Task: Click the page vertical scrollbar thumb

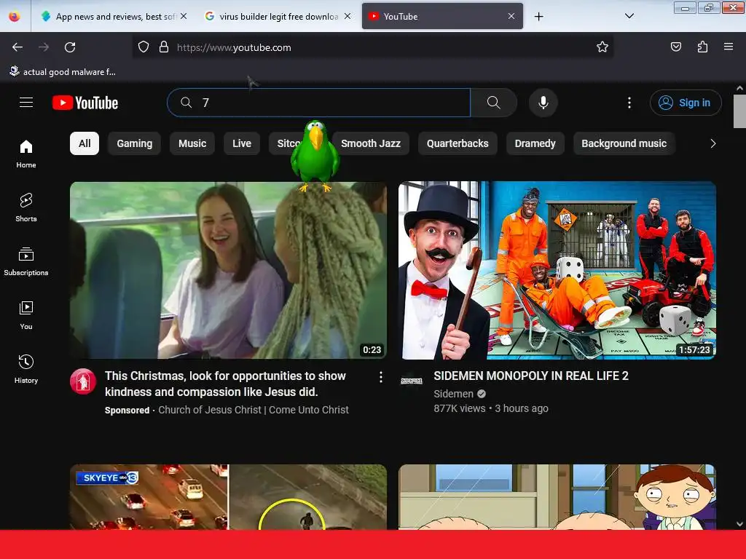Action: (x=739, y=111)
